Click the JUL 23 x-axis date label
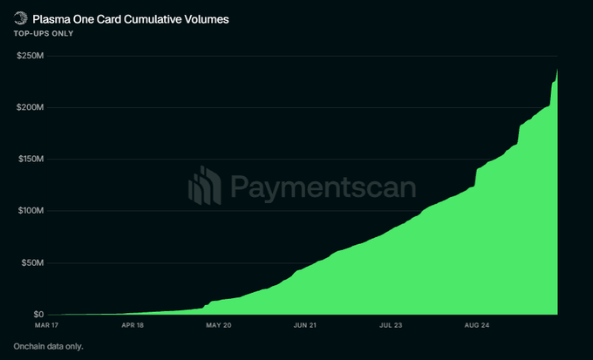Viewport: 593px width, 360px height. pyautogui.click(x=391, y=325)
